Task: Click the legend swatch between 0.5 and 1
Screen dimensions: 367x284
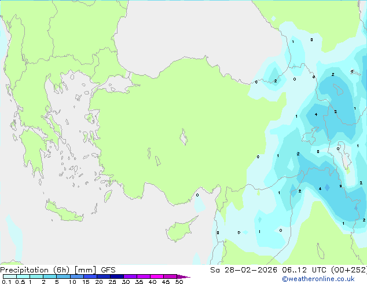Action: pos(23,276)
